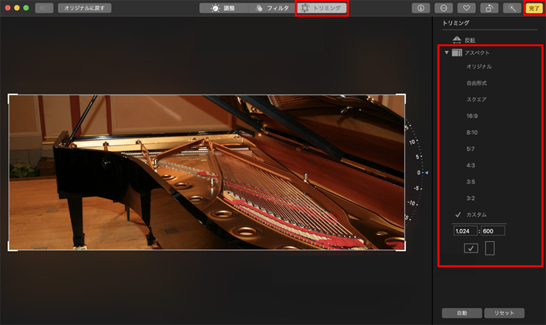This screenshot has height=325, width=546.
Task: Mark photo as favorite with heart icon
Action: tap(466, 8)
